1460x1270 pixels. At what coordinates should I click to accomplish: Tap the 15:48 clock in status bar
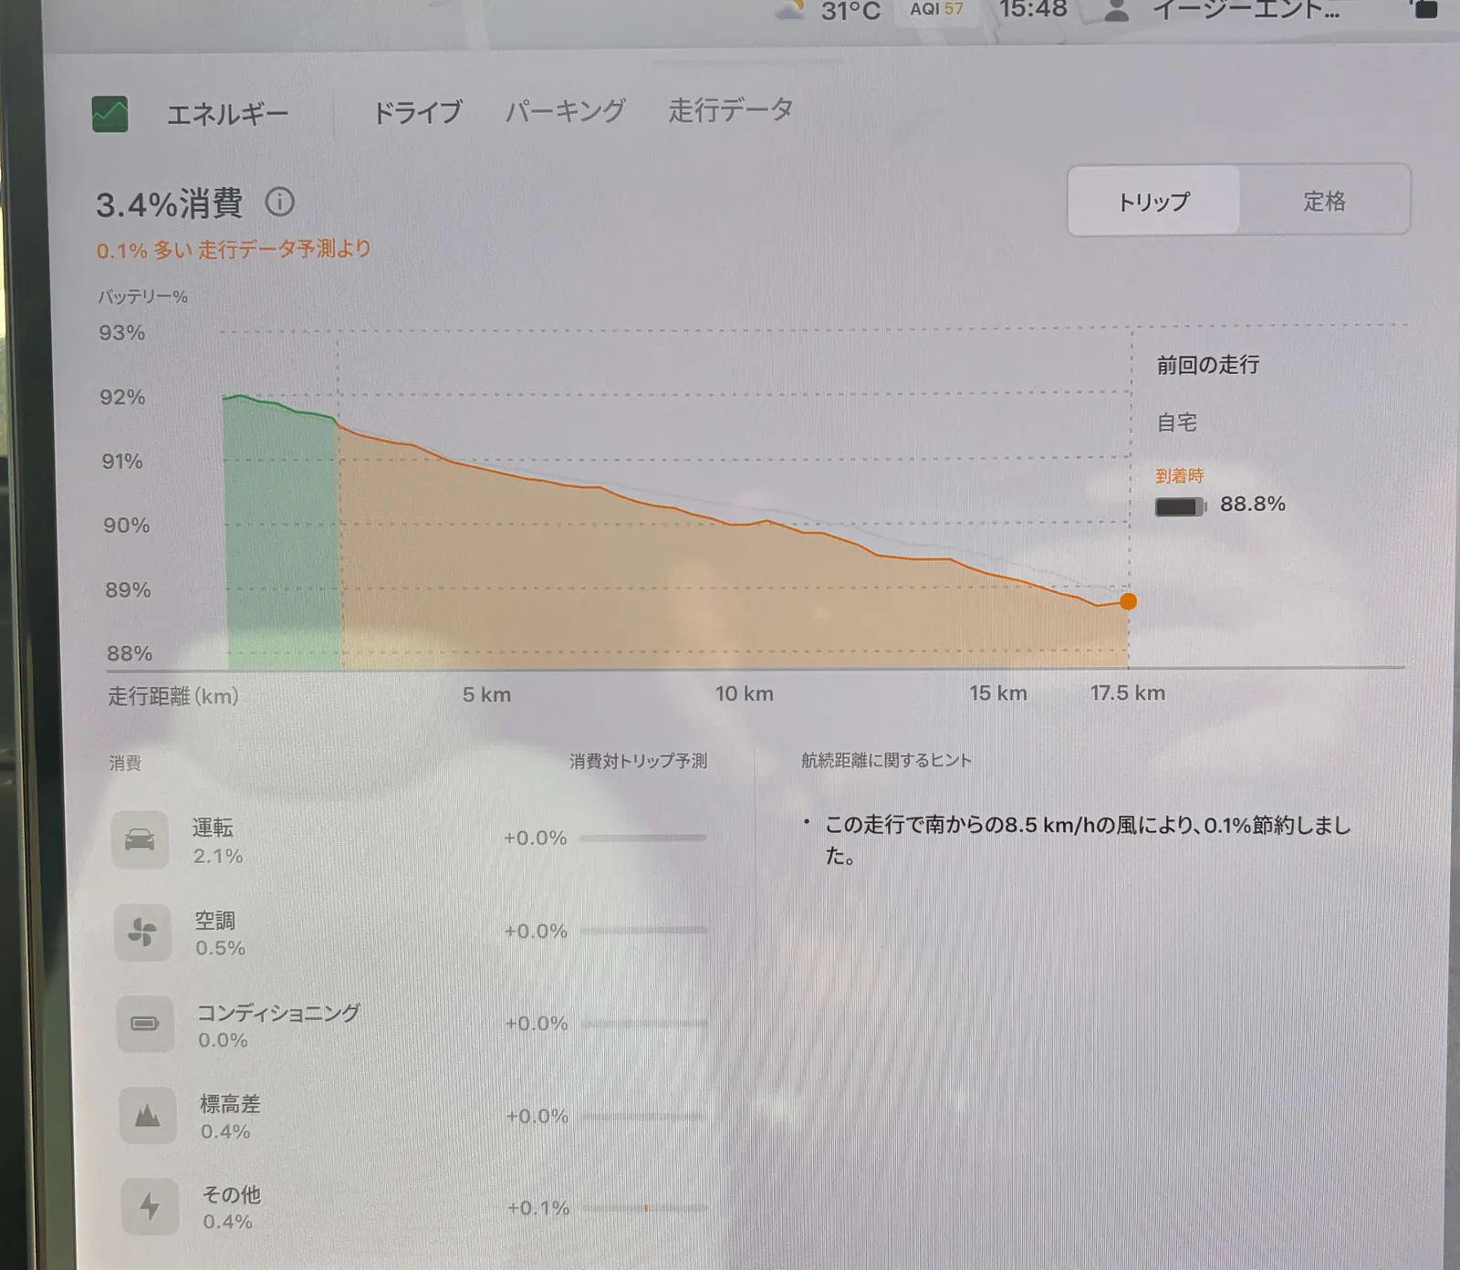point(1033,9)
